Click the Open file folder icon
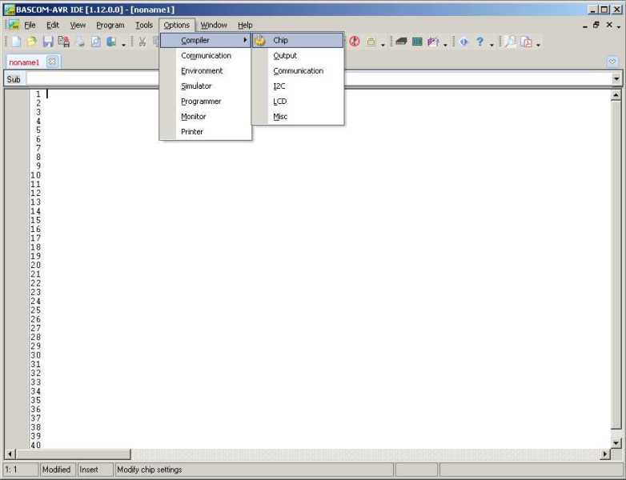Image resolution: width=626 pixels, height=480 pixels. [32, 41]
